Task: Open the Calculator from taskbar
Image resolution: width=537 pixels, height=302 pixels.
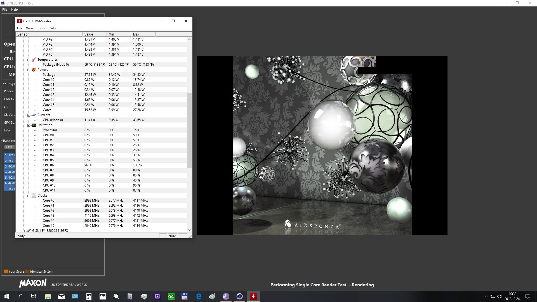Action: [89, 296]
